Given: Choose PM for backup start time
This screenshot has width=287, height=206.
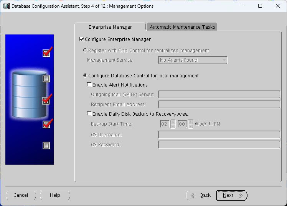Looking at the screenshot, I should coord(211,124).
